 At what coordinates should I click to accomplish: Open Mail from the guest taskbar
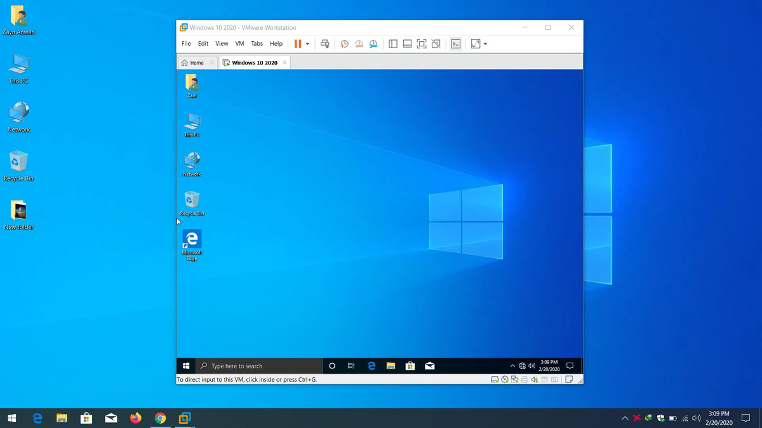(x=430, y=366)
